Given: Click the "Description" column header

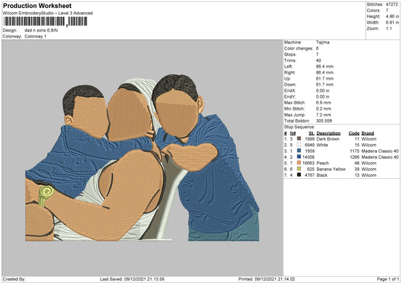Looking at the screenshot, I should [x=328, y=133].
